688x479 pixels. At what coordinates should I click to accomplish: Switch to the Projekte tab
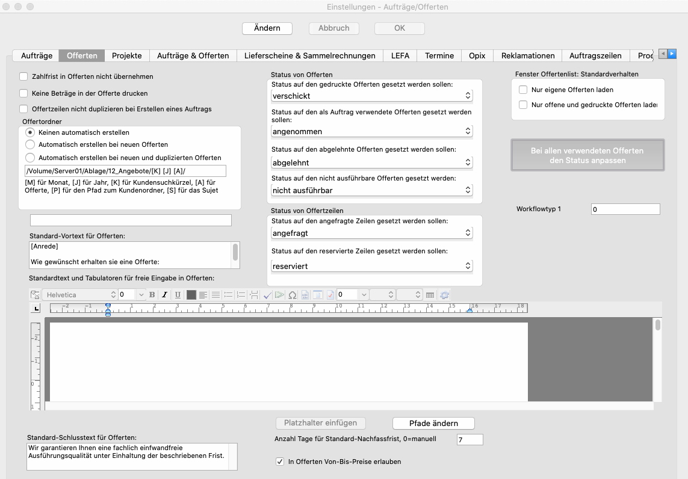127,55
